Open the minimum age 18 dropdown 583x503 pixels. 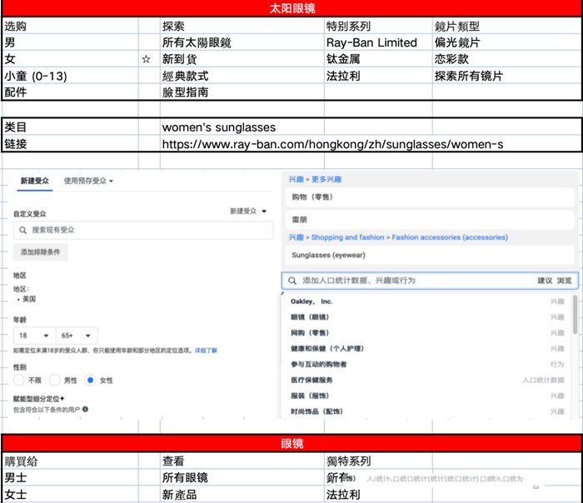(35, 336)
